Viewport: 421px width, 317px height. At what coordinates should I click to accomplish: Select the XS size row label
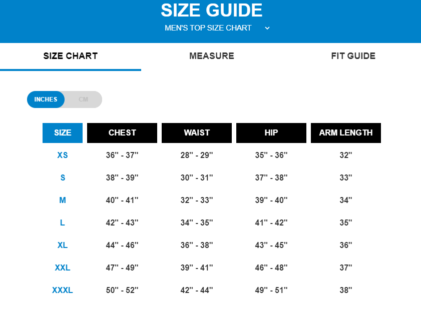coord(63,155)
